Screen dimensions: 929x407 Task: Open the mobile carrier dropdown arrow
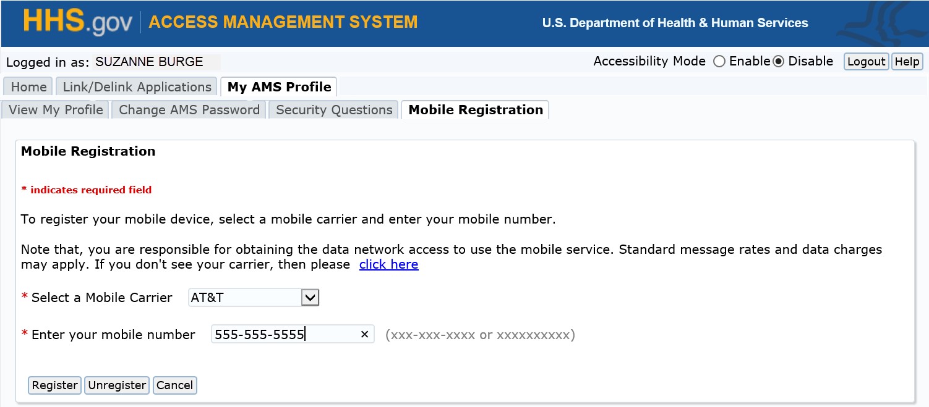click(311, 297)
